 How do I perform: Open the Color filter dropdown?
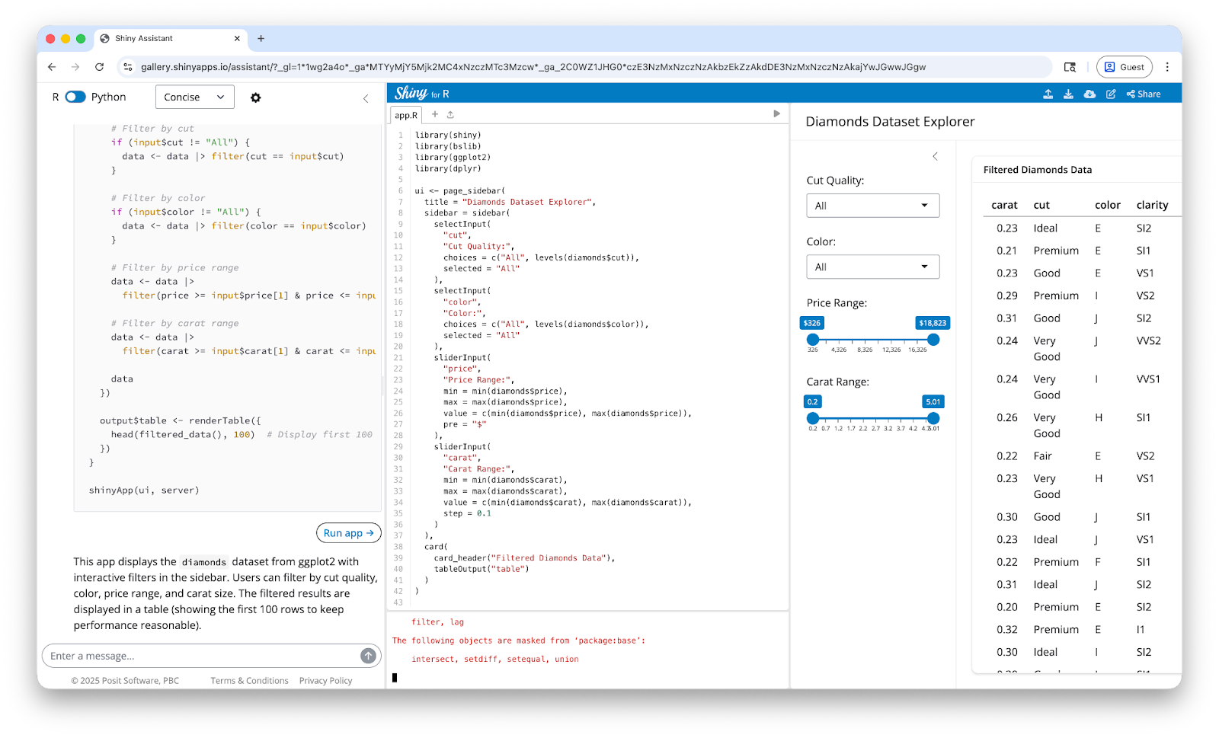point(872,267)
